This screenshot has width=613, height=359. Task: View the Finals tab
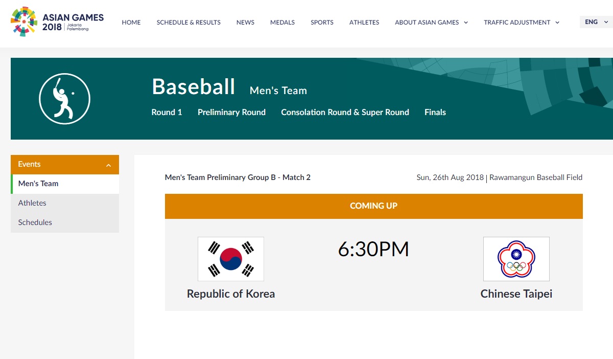[x=435, y=113]
